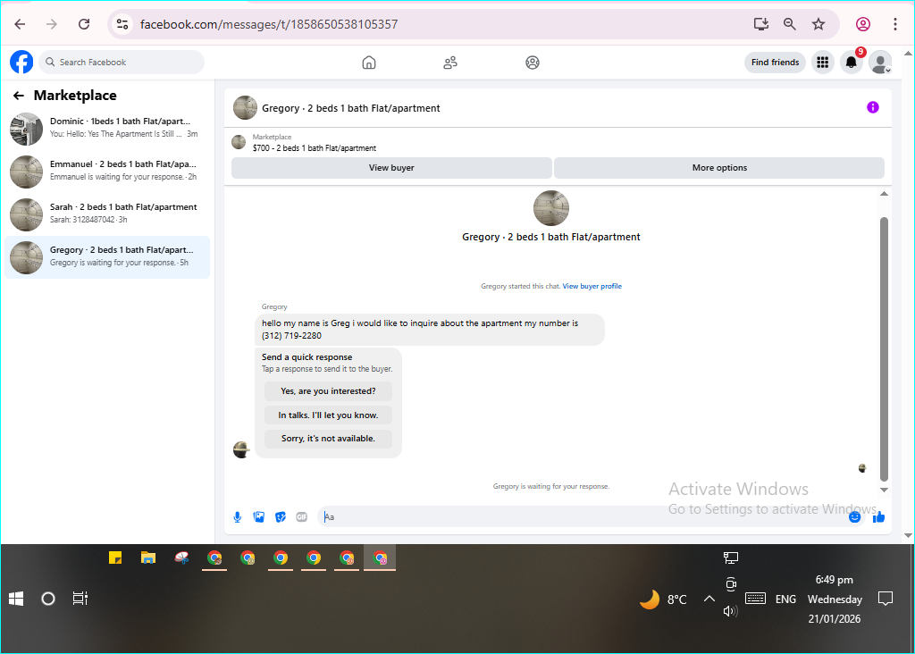This screenshot has height=654, width=915.
Task: Open Chrome three-dot menu
Action: (894, 24)
